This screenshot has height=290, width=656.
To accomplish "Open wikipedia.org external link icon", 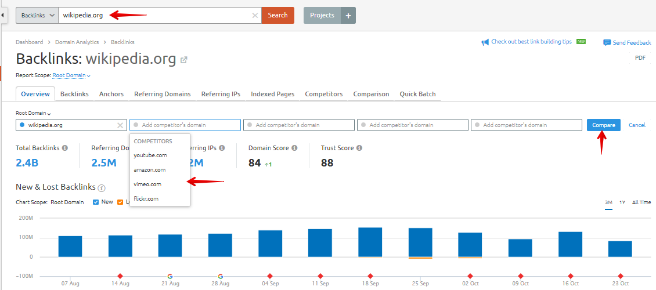I will [x=183, y=60].
